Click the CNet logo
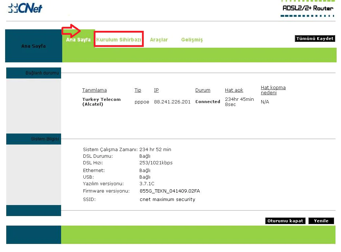Screen dimensions: 341x252 pos(25,8)
